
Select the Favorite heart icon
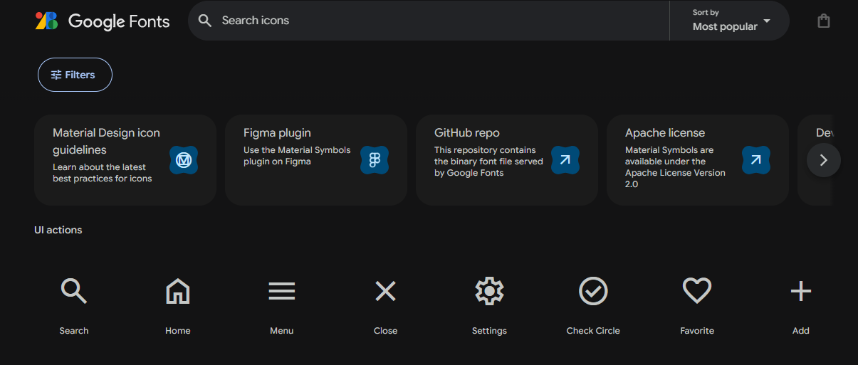pyautogui.click(x=697, y=290)
